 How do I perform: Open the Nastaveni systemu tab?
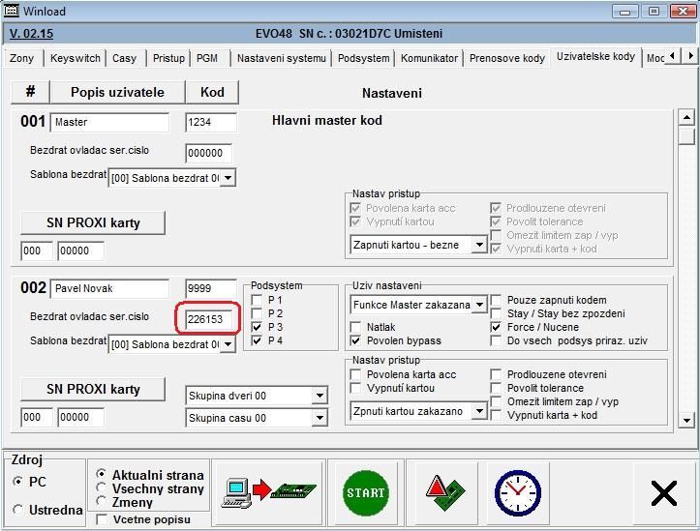point(281,58)
